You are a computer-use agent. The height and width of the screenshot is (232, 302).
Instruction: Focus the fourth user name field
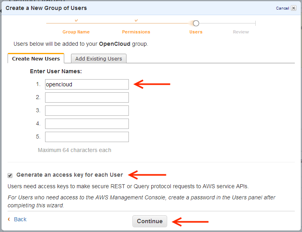[87, 124]
